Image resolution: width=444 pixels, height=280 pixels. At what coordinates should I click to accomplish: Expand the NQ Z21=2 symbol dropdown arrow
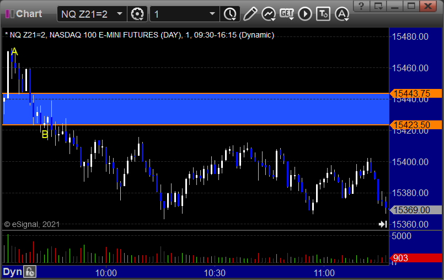[x=120, y=14]
